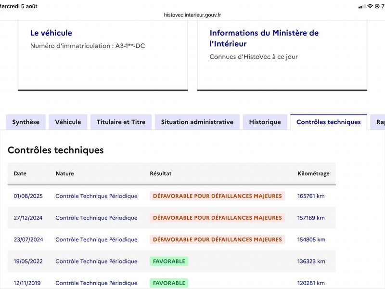
Task: Click the Kilométrage column header
Action: click(313, 173)
